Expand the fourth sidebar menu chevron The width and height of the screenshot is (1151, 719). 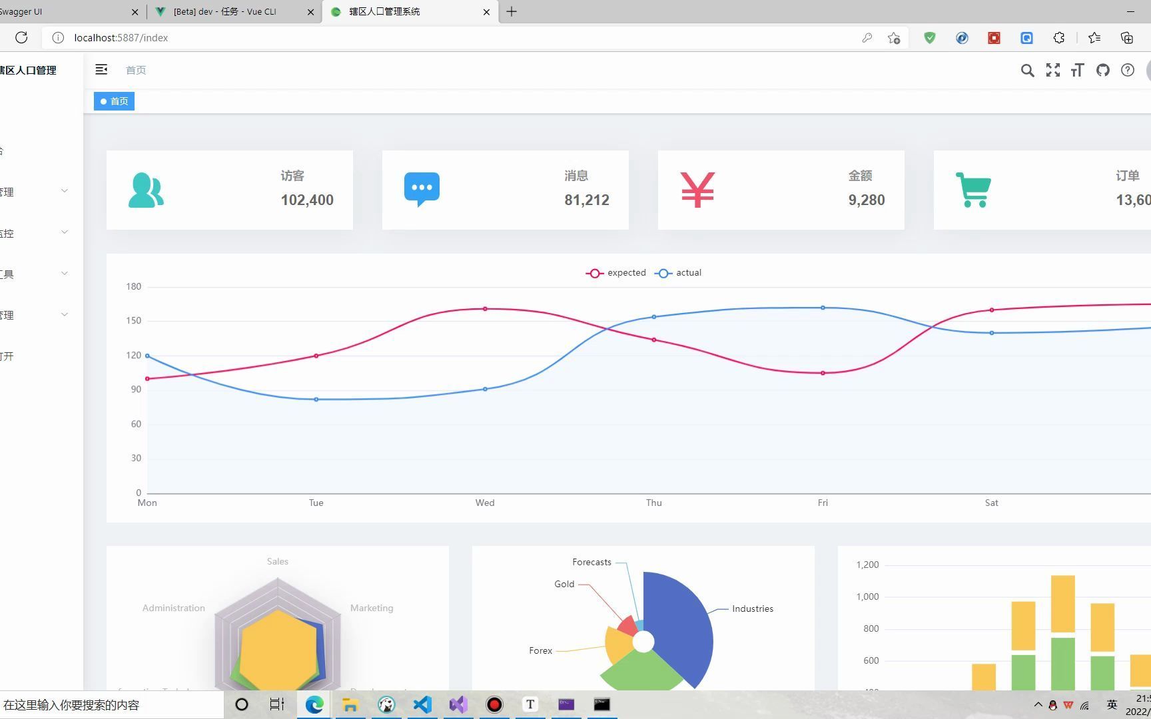coord(65,315)
